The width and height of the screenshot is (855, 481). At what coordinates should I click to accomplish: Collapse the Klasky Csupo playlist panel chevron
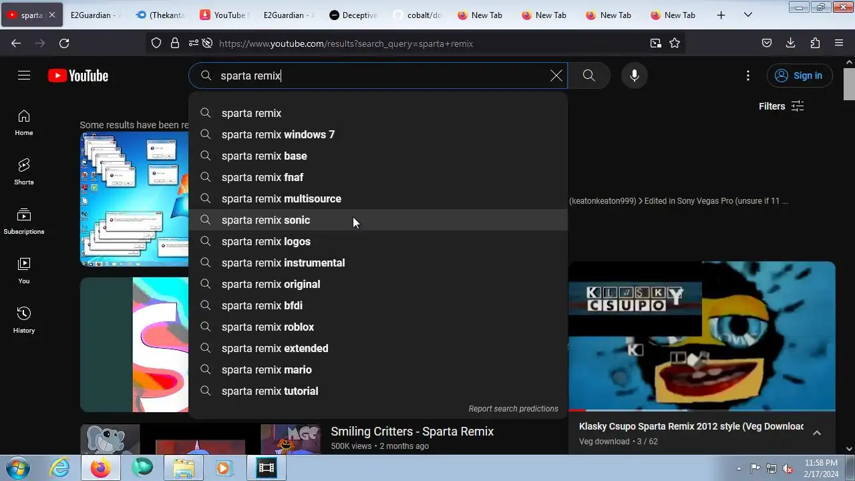817,433
